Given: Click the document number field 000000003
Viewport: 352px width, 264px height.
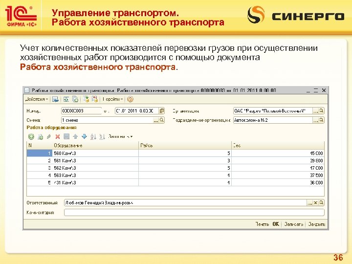Looking at the screenshot, I should [x=81, y=111].
